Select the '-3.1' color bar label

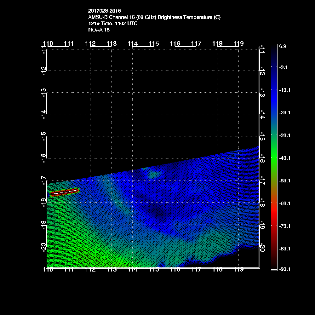click(x=283, y=67)
